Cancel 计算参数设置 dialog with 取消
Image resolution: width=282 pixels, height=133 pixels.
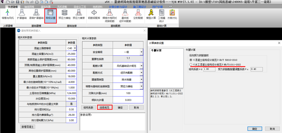point(272,129)
